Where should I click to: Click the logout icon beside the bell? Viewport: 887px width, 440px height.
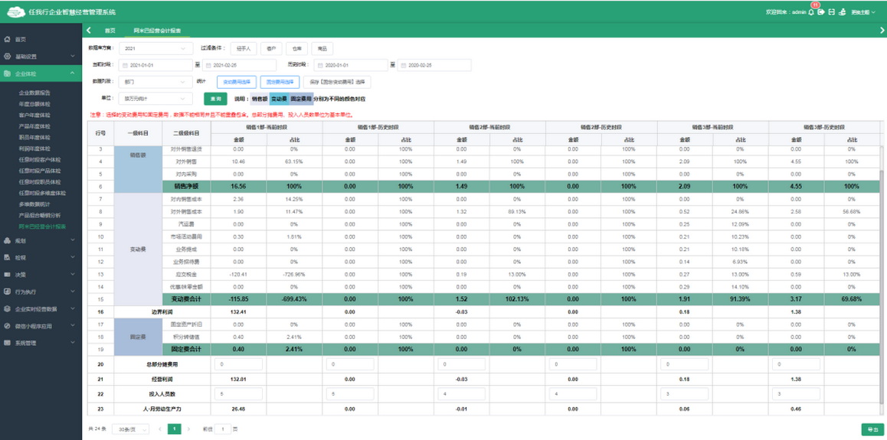(821, 12)
